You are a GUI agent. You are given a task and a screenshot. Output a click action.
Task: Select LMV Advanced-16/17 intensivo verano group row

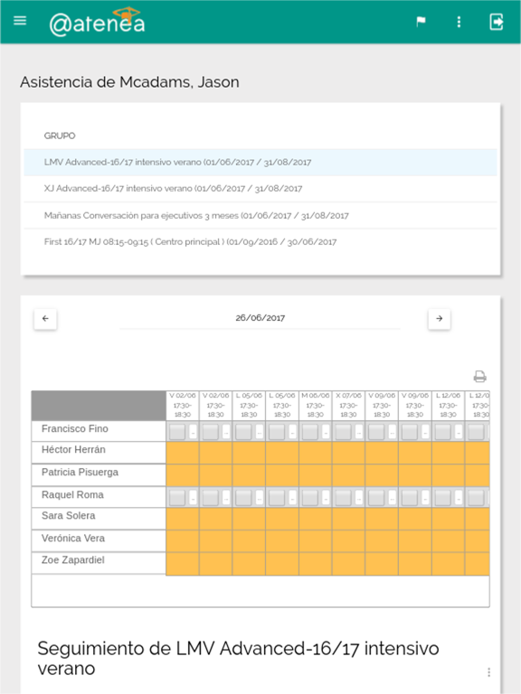pos(260,163)
